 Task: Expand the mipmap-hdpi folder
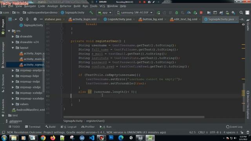(13, 76)
